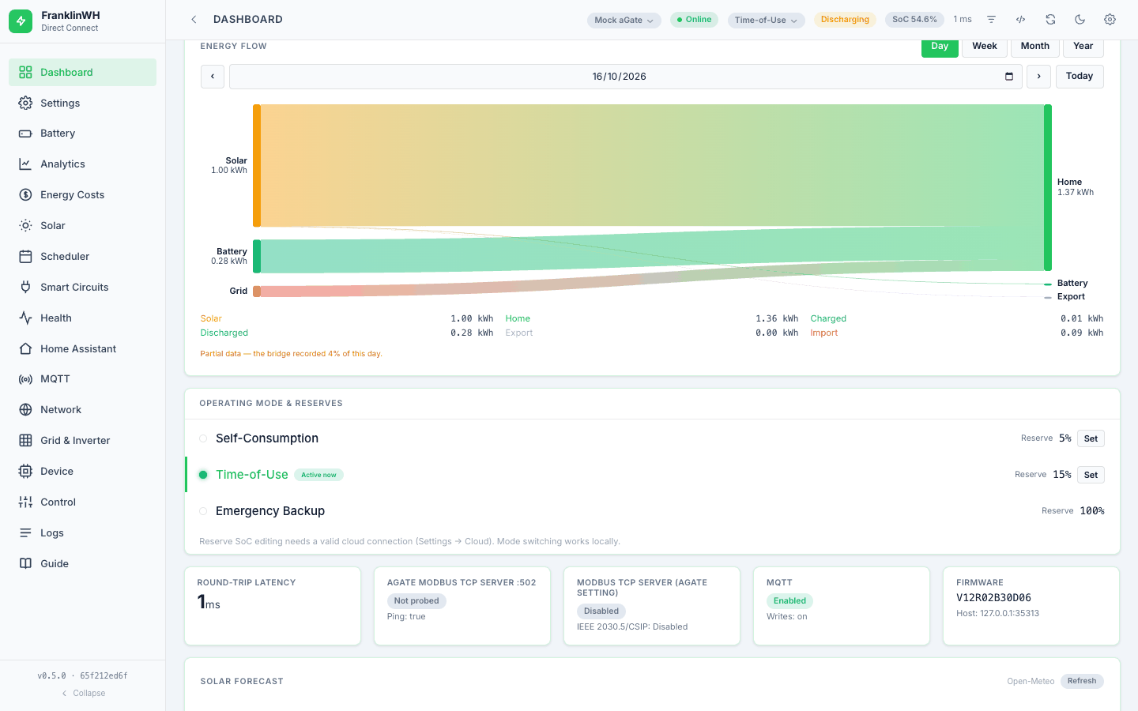Select the Emergency Backup mode radio

click(x=203, y=511)
